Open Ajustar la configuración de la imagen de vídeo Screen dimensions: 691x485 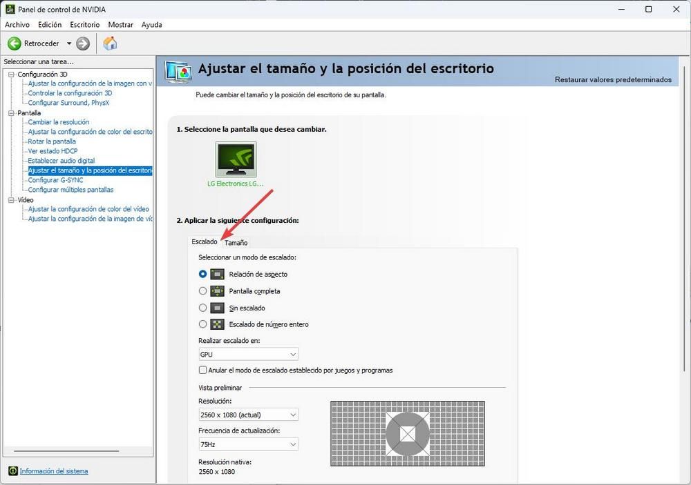(90, 219)
